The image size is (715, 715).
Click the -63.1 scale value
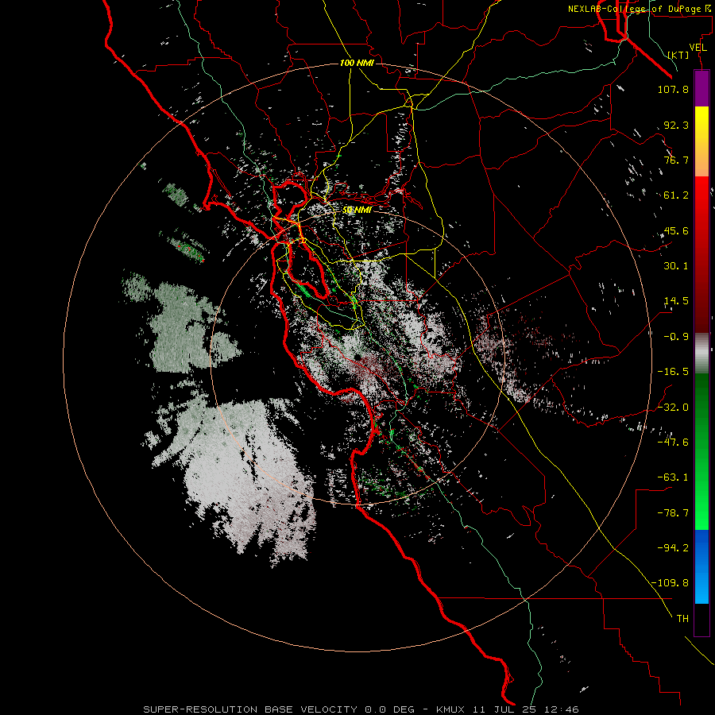pyautogui.click(x=673, y=477)
